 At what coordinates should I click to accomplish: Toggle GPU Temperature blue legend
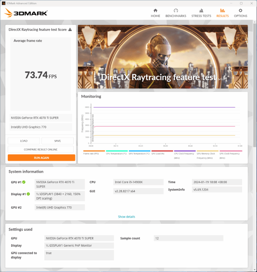pyautogui.click(x=139, y=152)
